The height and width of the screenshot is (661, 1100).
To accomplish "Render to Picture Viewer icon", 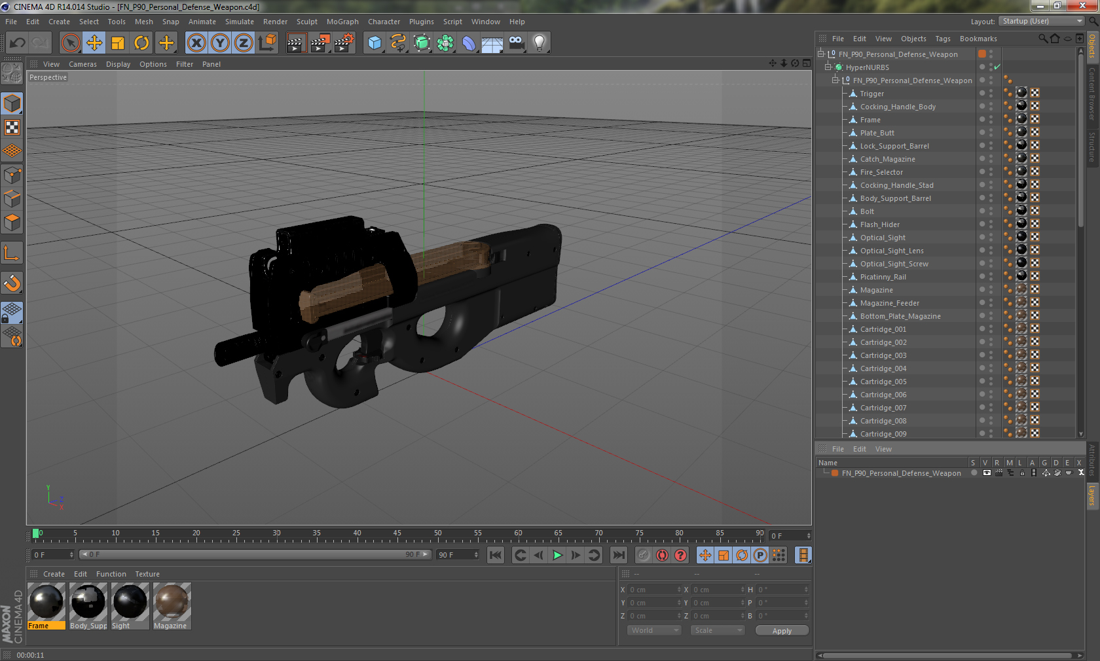I will point(320,43).
